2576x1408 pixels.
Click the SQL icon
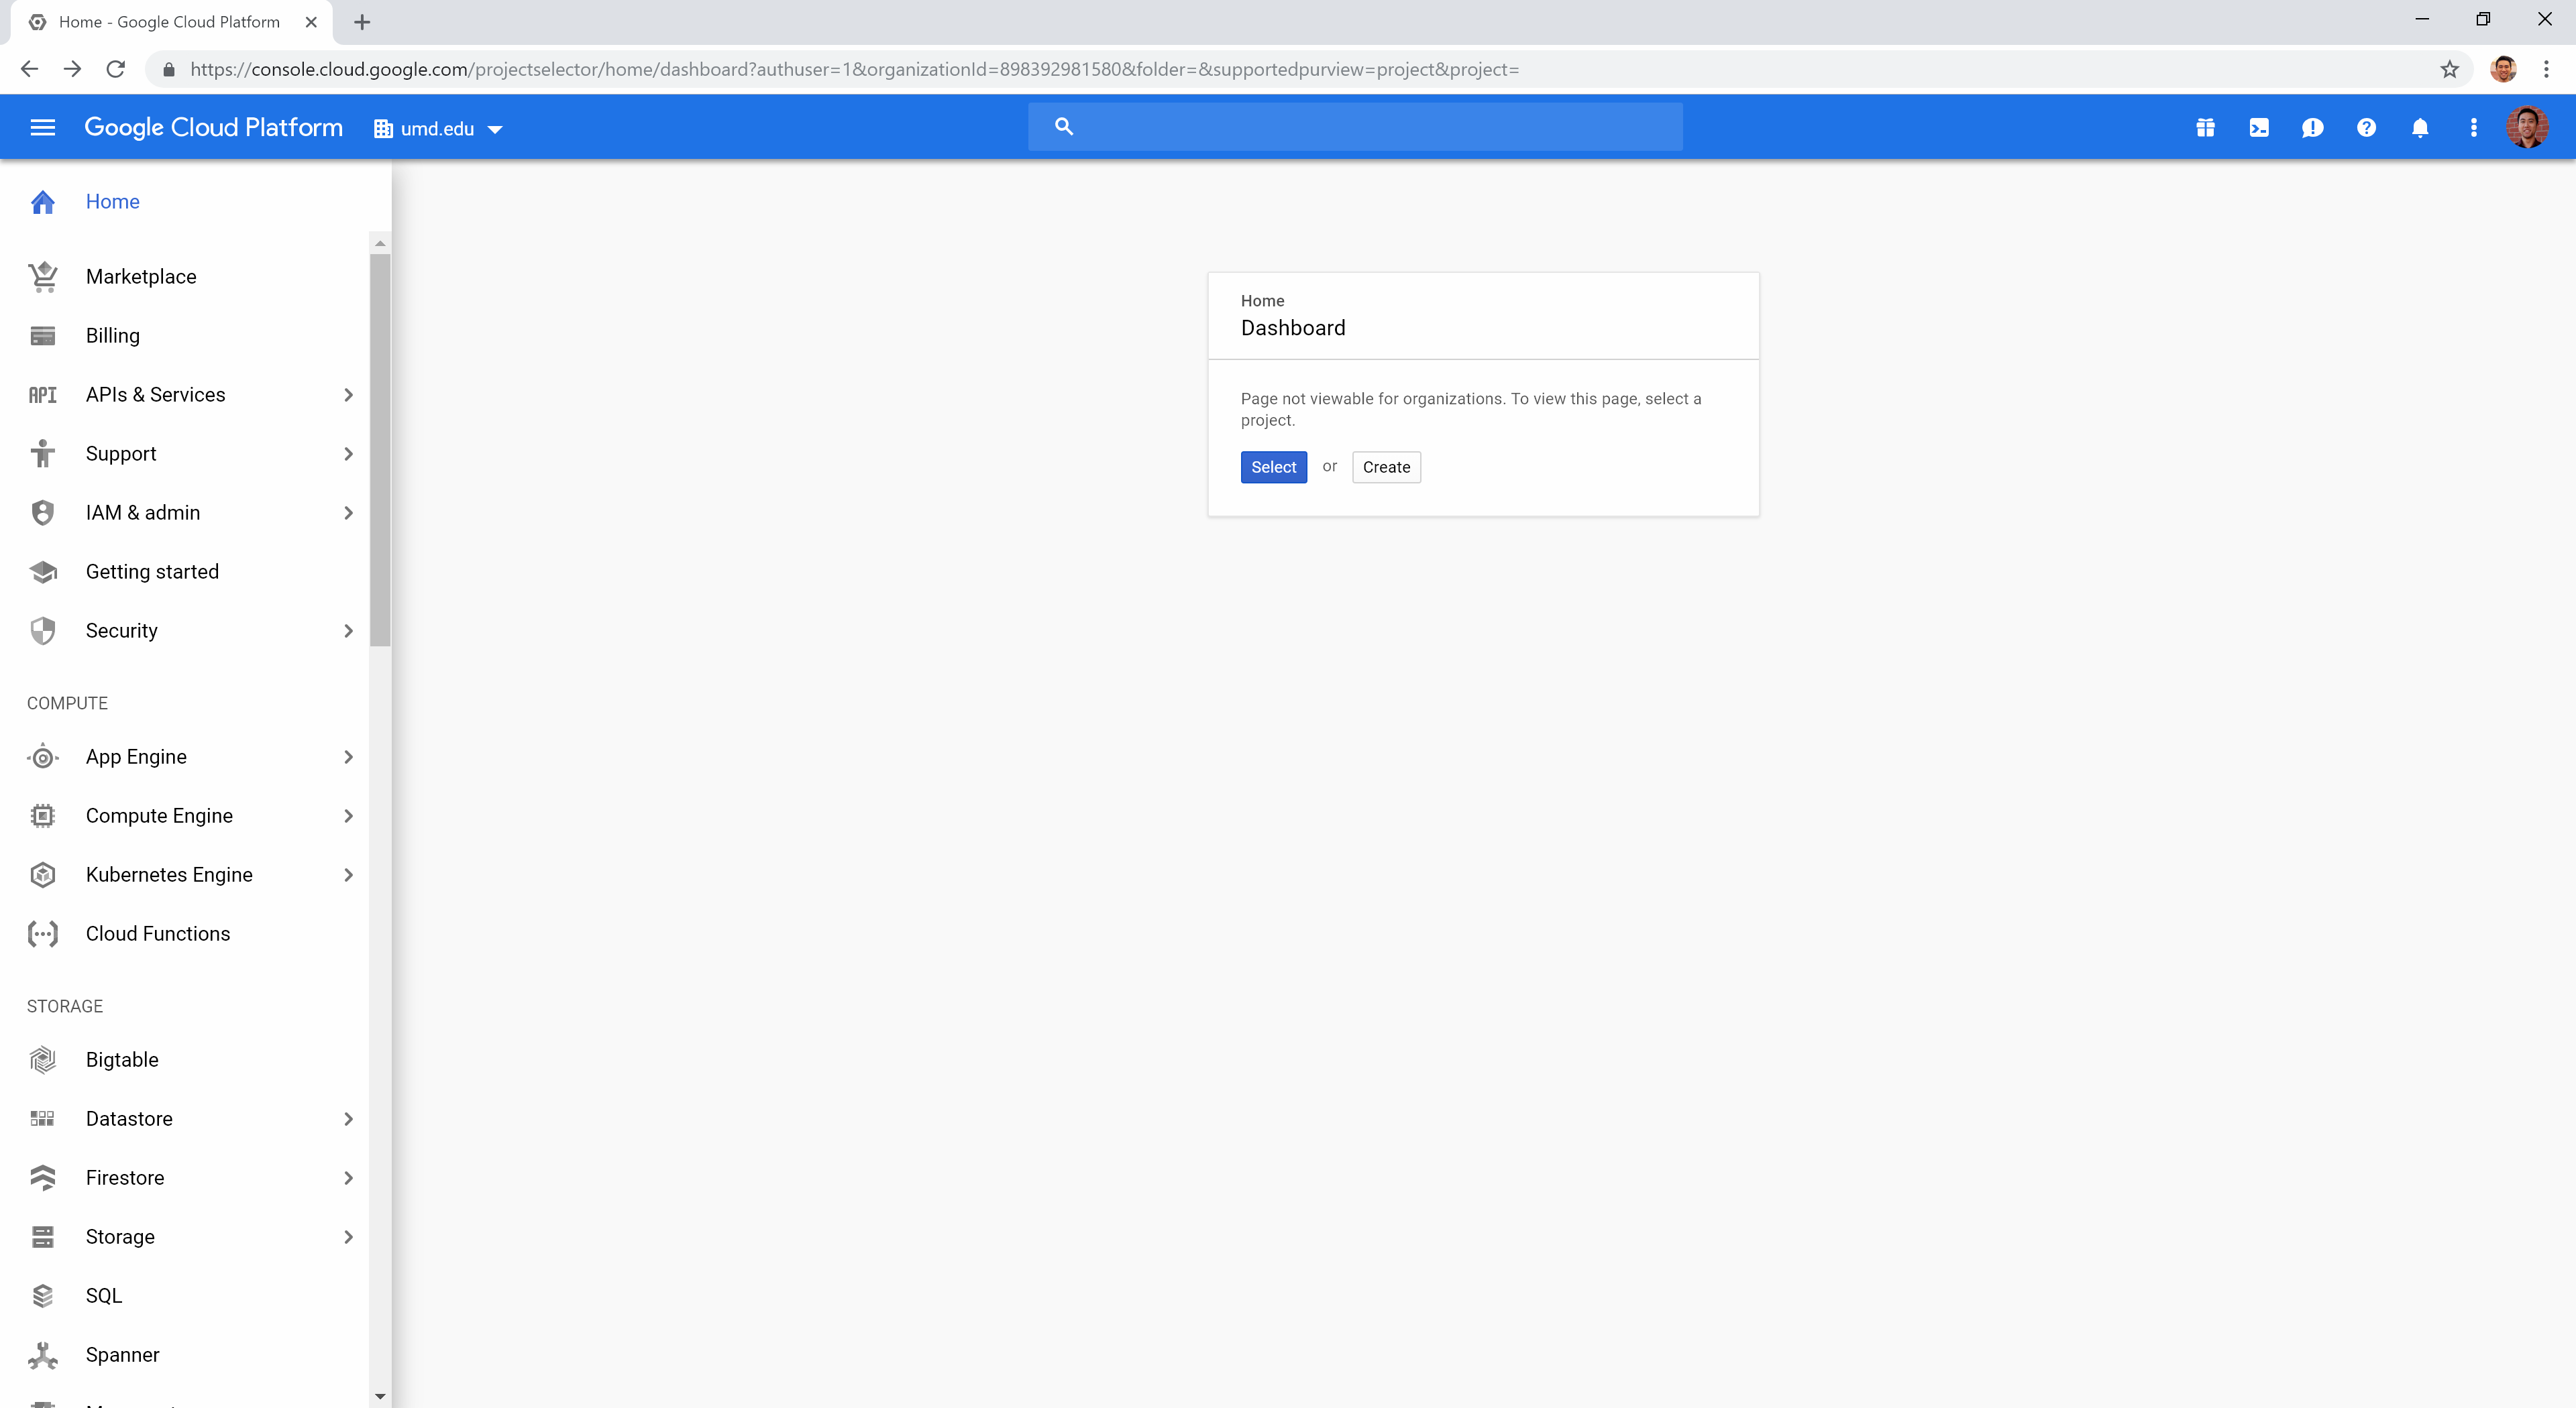pos(42,1295)
